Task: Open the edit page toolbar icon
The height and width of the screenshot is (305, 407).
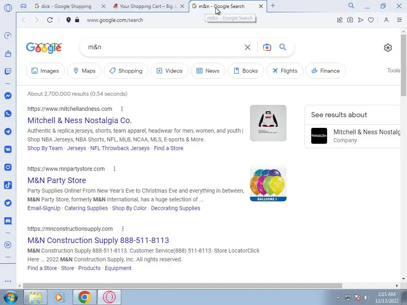Action: 340,20
